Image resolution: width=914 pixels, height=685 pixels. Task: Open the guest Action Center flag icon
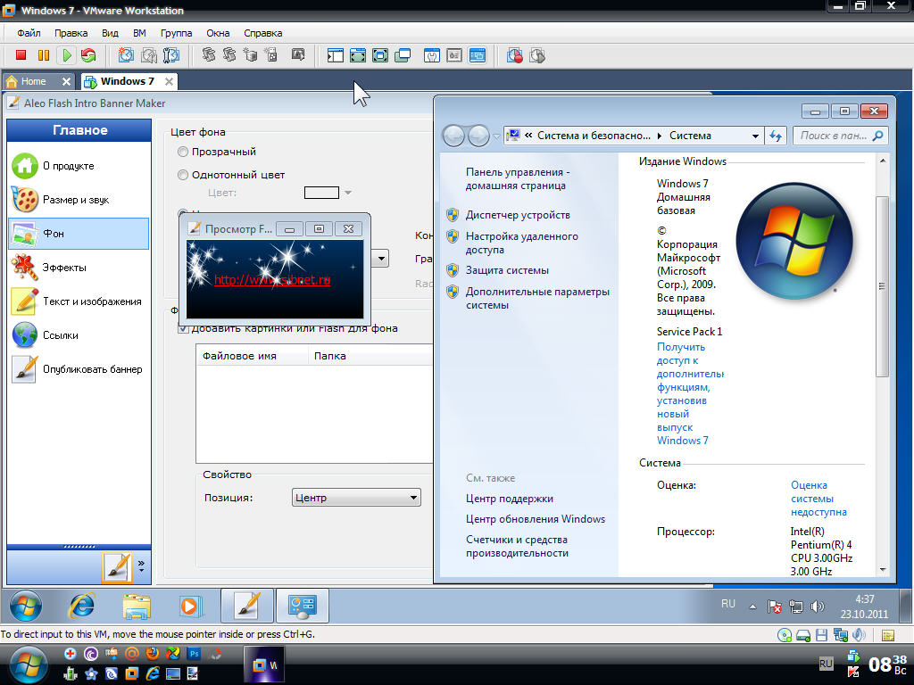click(x=774, y=607)
